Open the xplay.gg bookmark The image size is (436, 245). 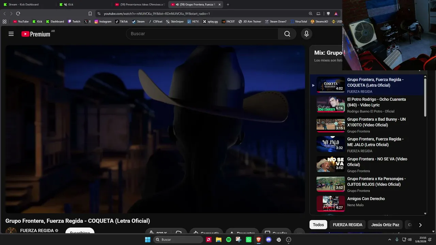[211, 21]
